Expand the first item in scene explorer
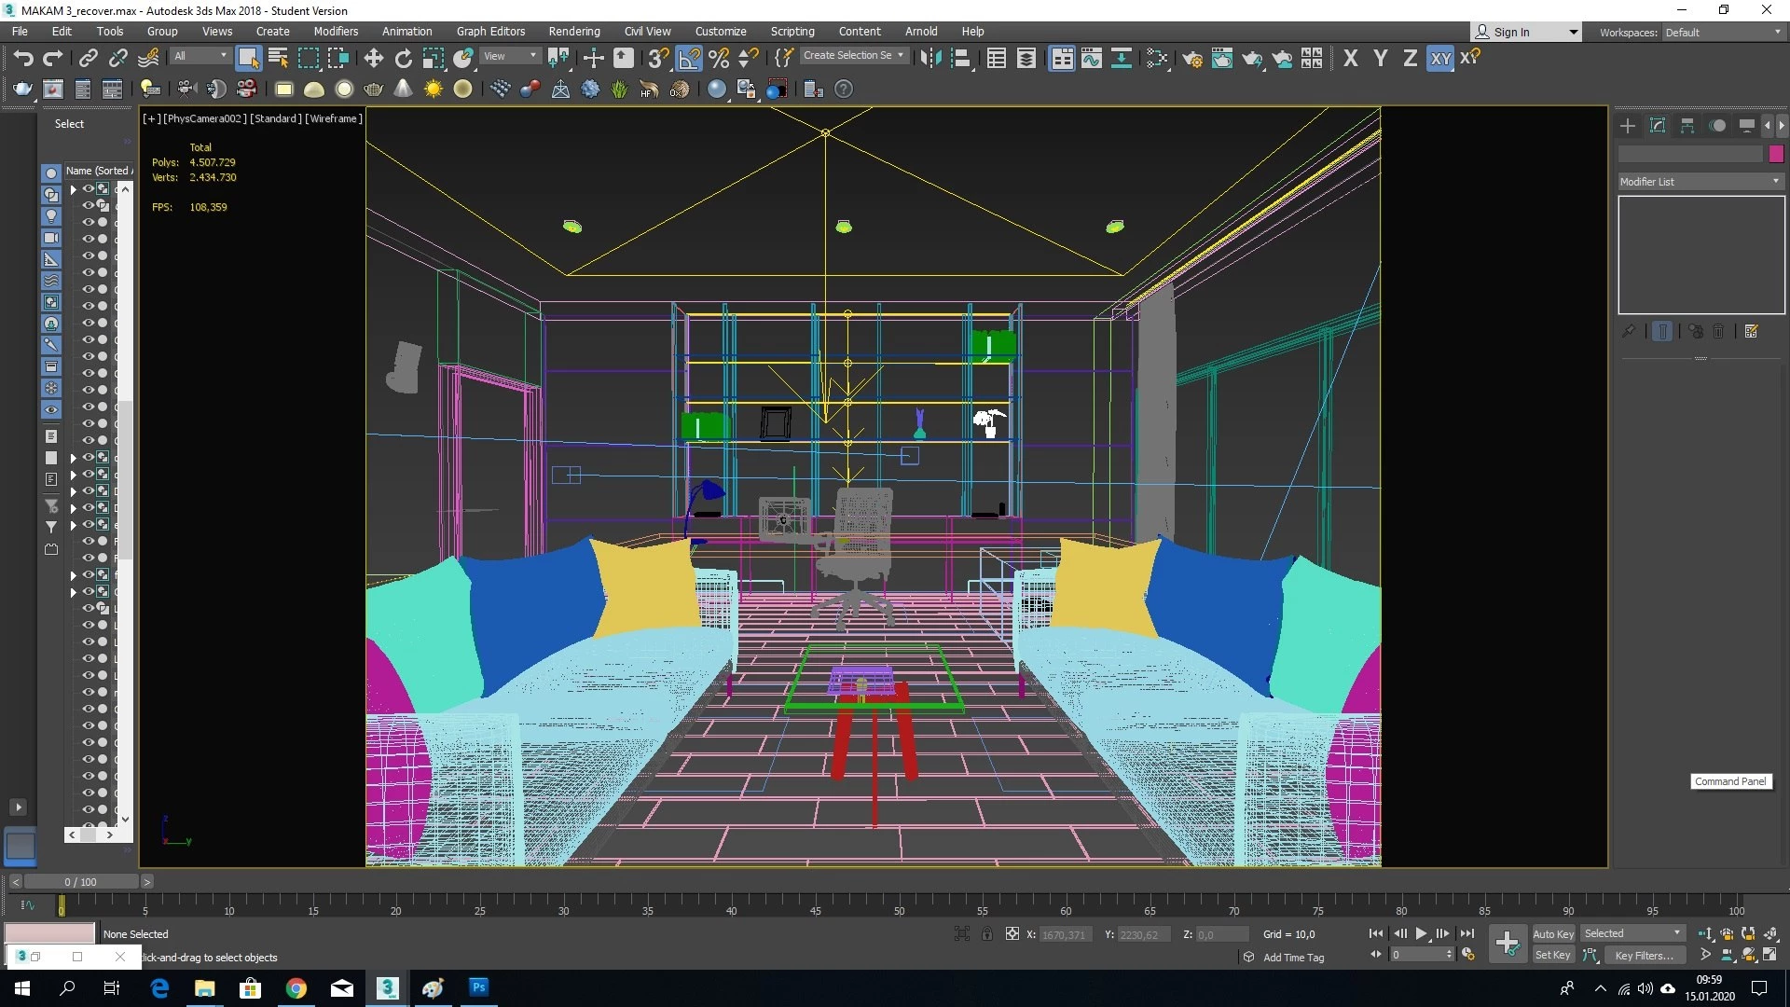The image size is (1790, 1007). pos(73,189)
